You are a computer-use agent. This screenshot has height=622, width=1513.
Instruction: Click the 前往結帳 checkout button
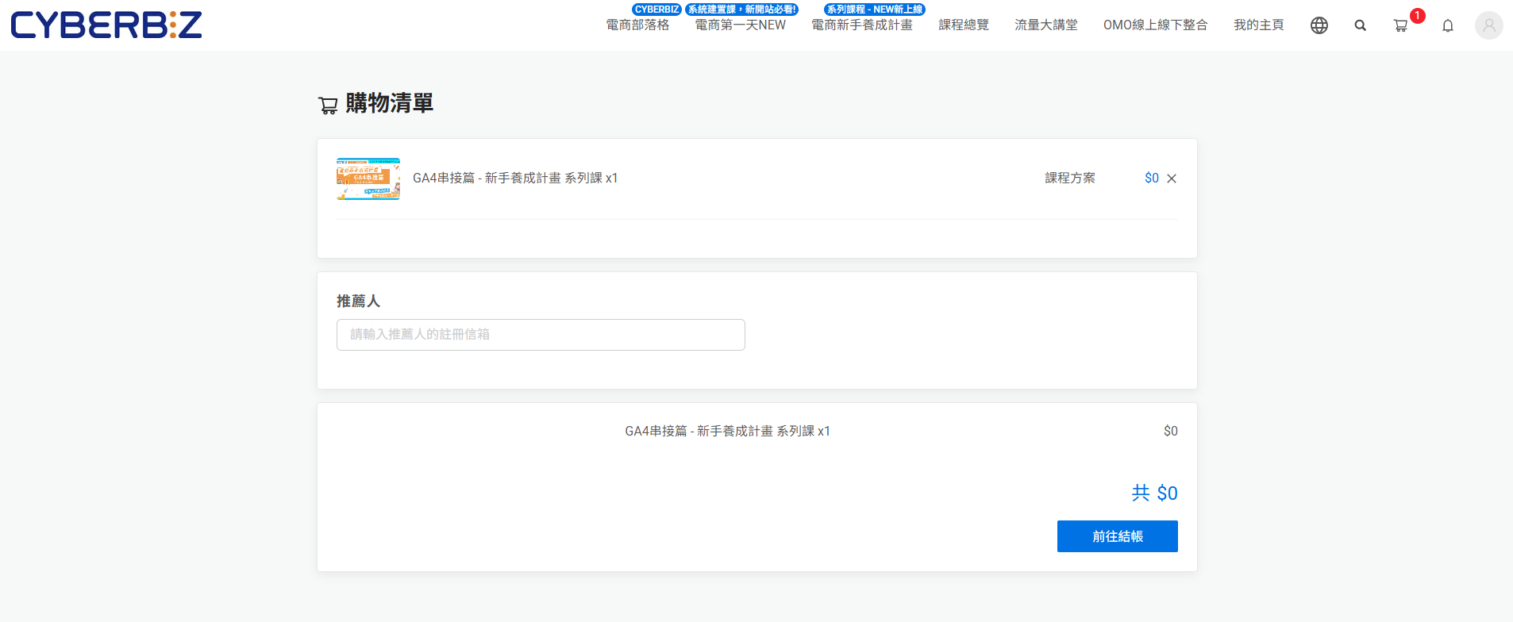pyautogui.click(x=1117, y=536)
